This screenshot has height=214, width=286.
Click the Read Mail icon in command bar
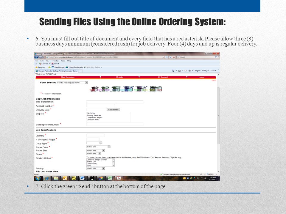186,71
